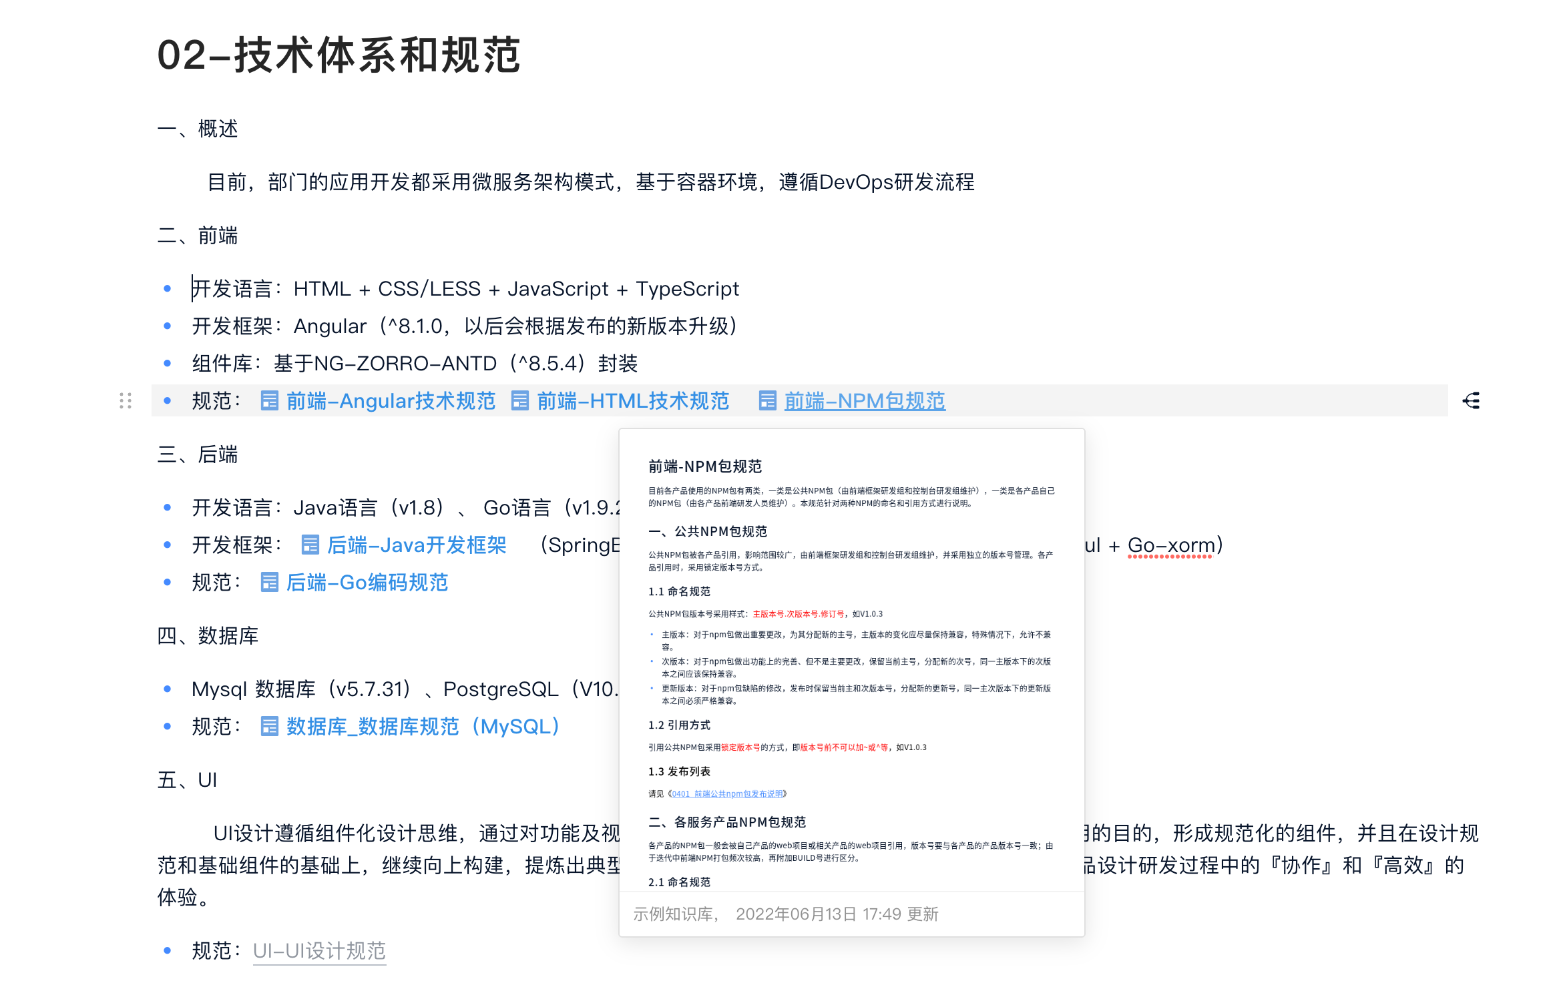1557x981 pixels.
Task: Click the drag handle beside the 规范 row
Action: tap(126, 400)
